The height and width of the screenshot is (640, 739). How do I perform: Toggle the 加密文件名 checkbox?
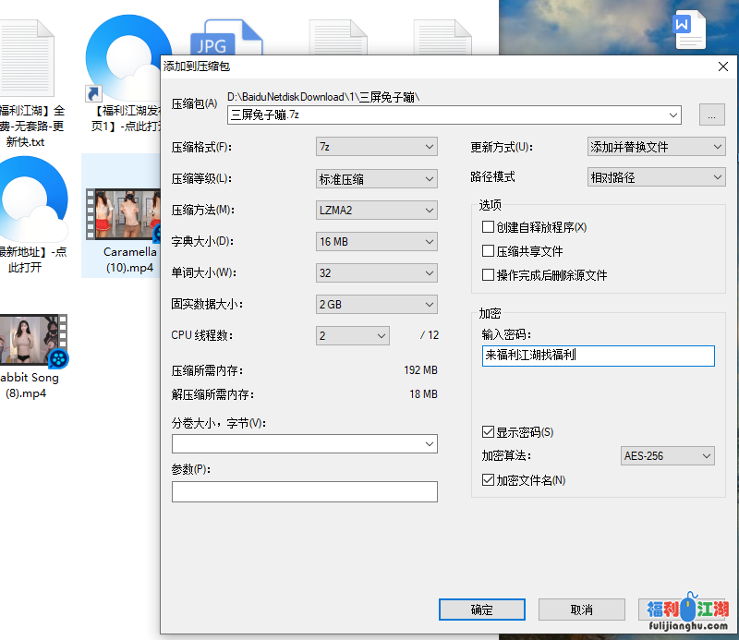coord(489,480)
